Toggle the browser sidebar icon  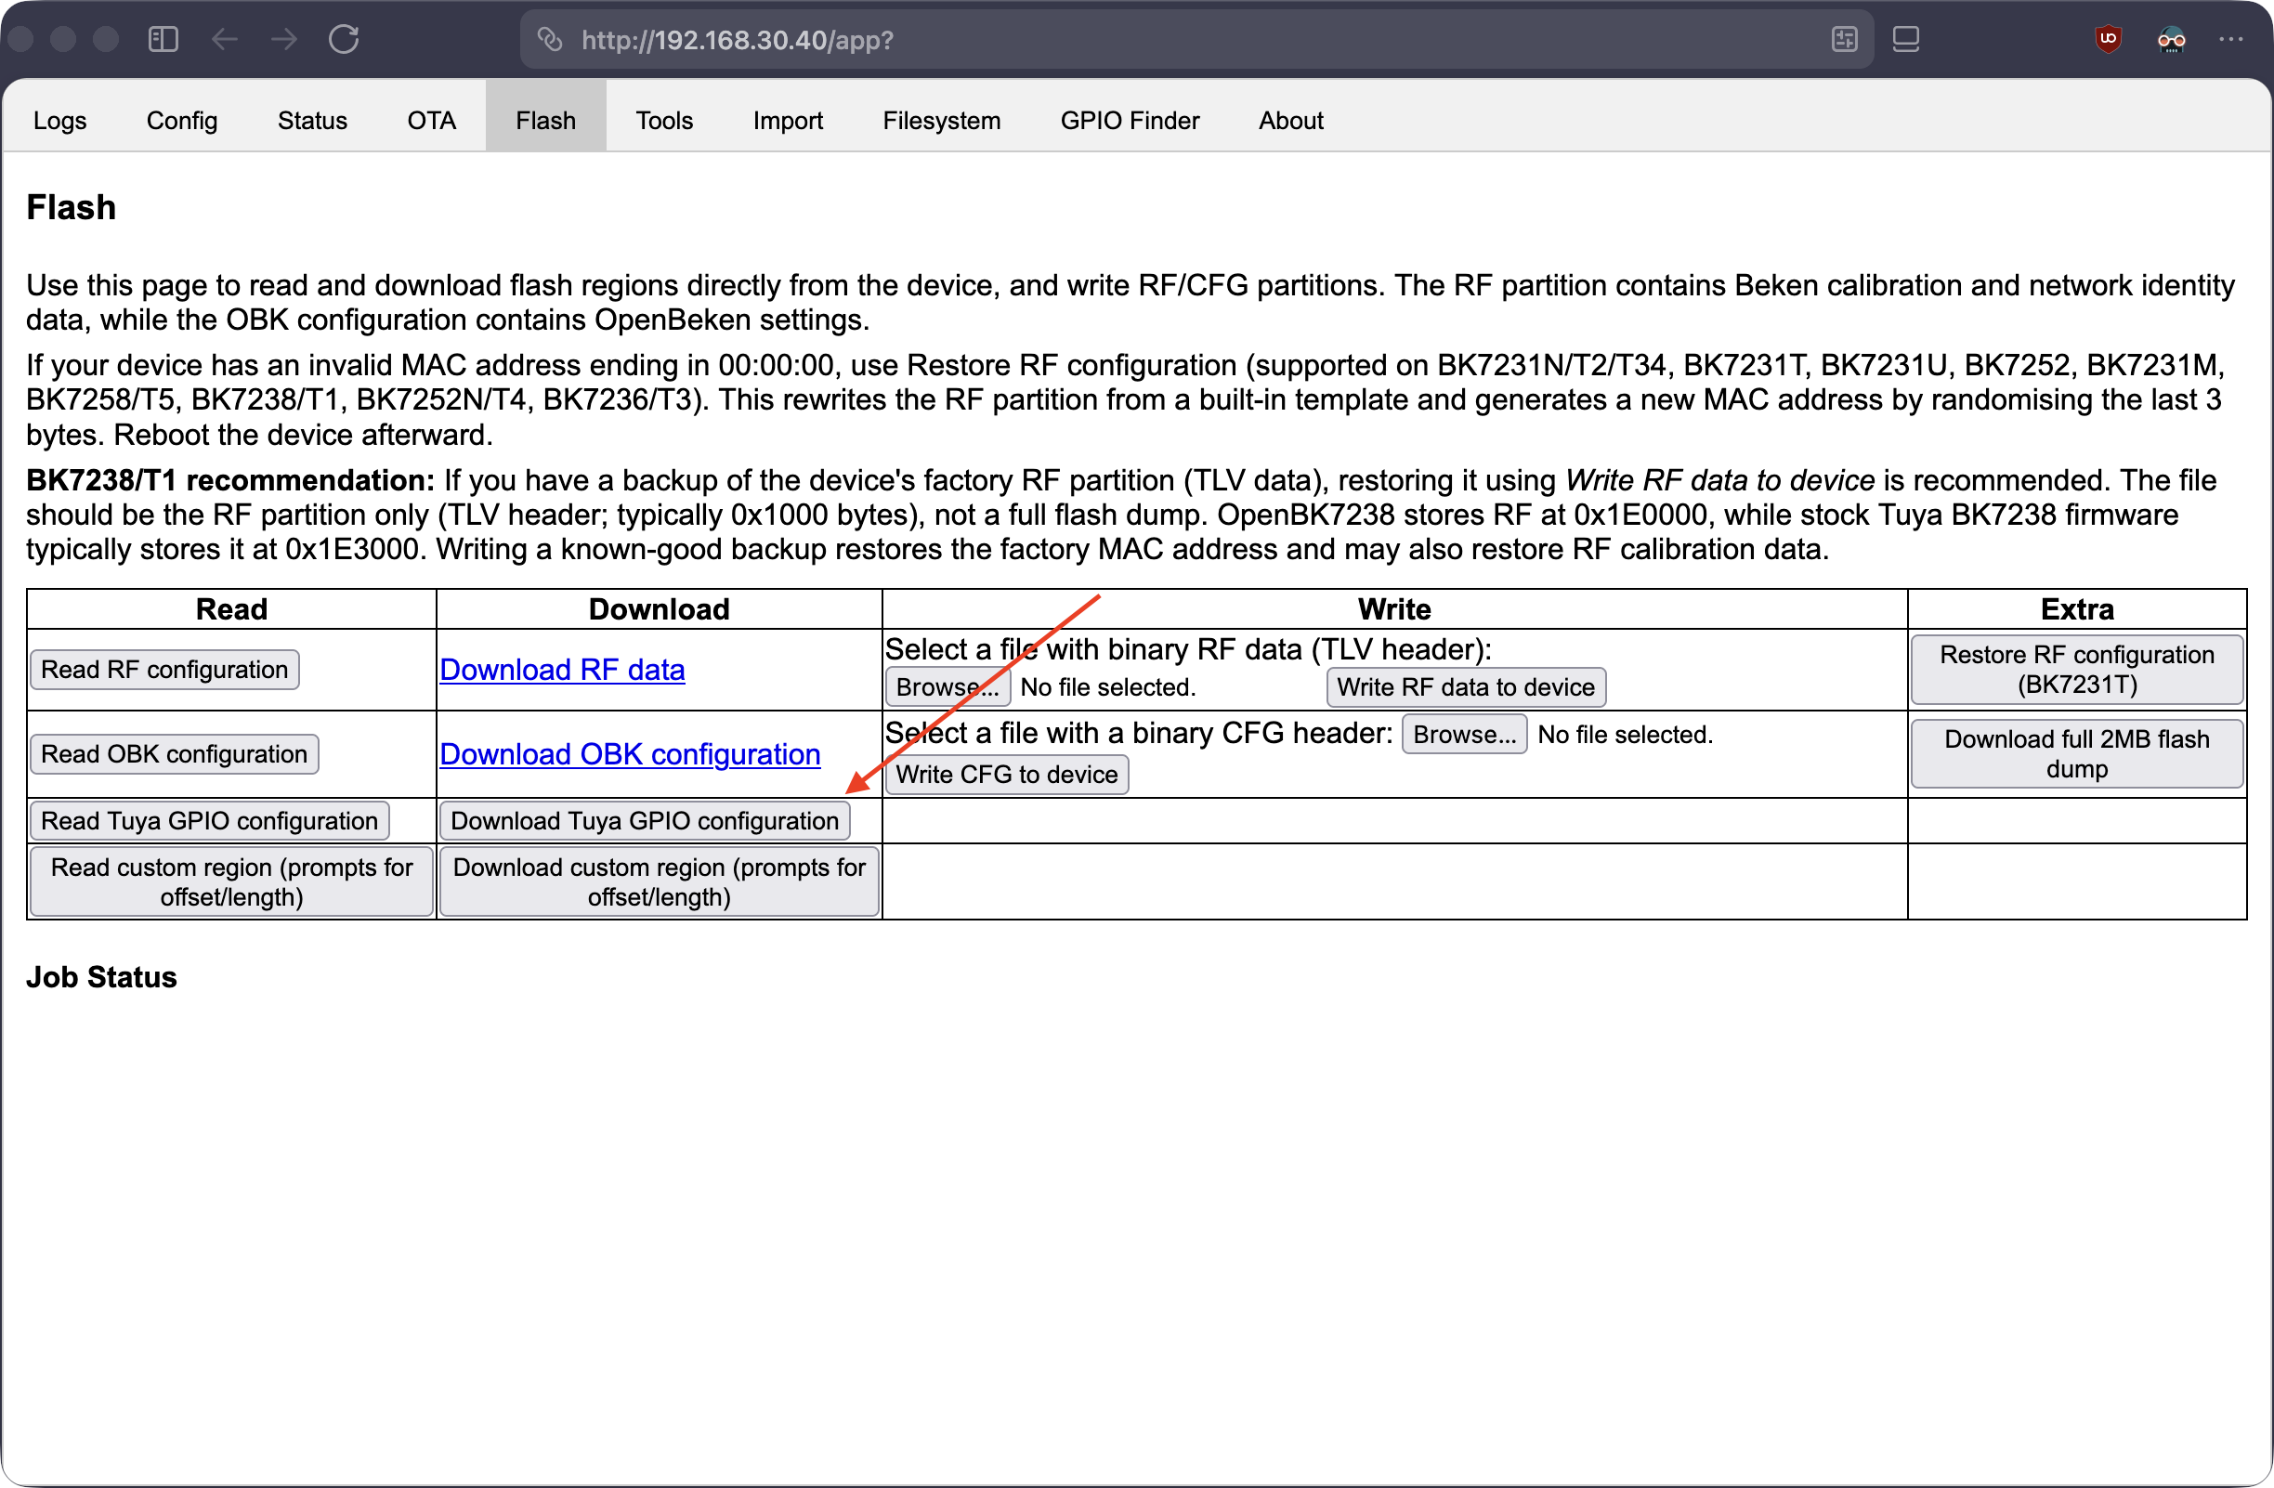[x=163, y=39]
